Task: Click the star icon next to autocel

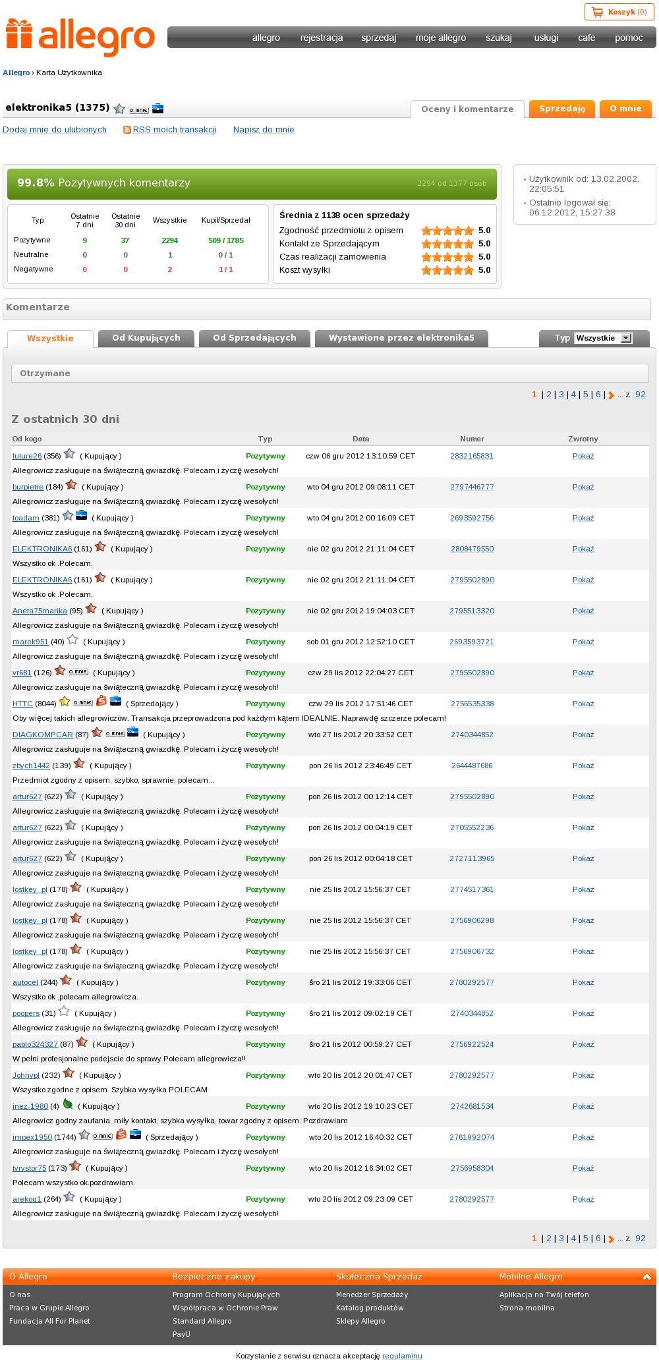Action: (66, 980)
